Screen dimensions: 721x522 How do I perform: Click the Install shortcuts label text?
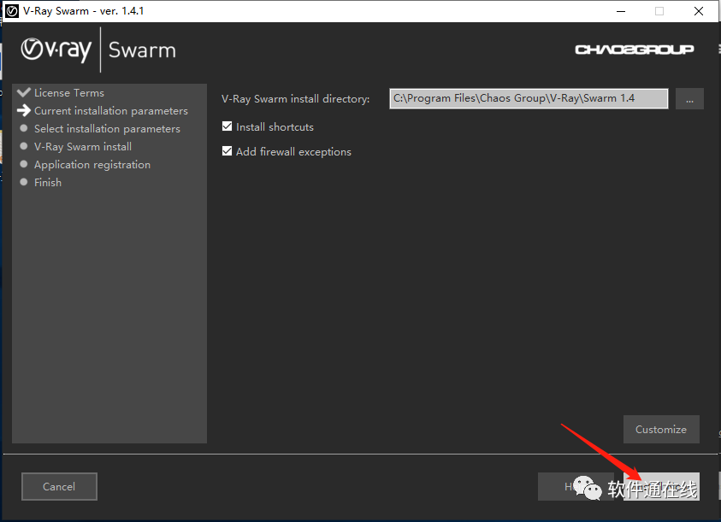(x=275, y=126)
